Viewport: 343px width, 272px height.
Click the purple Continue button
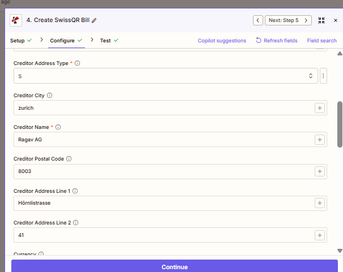(x=174, y=266)
